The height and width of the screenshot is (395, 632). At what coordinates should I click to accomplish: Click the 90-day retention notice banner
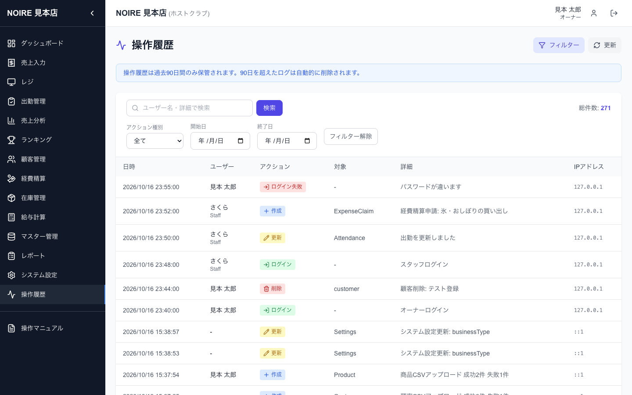point(369,73)
